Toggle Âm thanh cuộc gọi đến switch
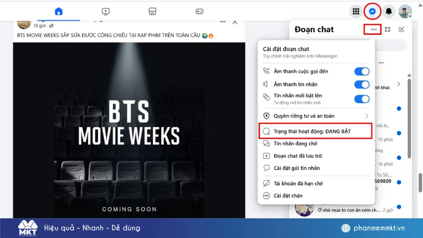This screenshot has width=423, height=238. pos(362,71)
